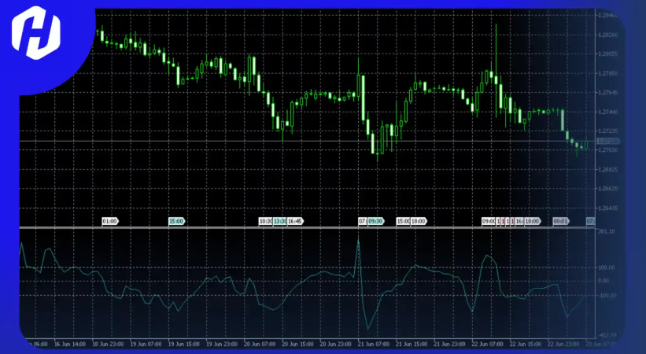Select the 01:00 event marker
Screen dimensions: 646x354
(x=110, y=221)
